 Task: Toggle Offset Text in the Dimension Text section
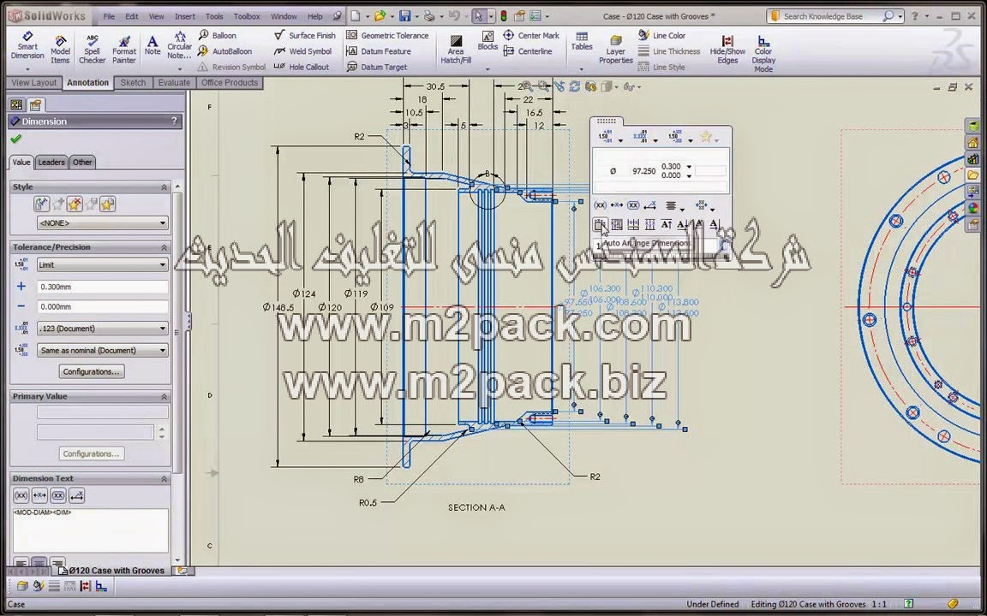pyautogui.click(x=77, y=495)
